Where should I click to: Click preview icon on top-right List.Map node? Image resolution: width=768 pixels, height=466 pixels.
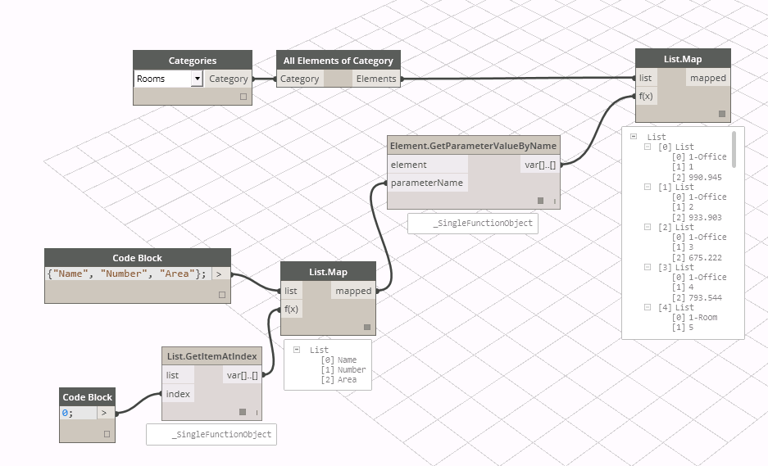point(721,114)
